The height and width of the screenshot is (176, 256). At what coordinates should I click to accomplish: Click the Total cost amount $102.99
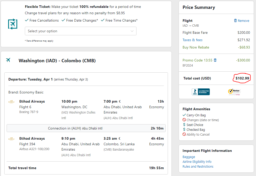point(242,78)
